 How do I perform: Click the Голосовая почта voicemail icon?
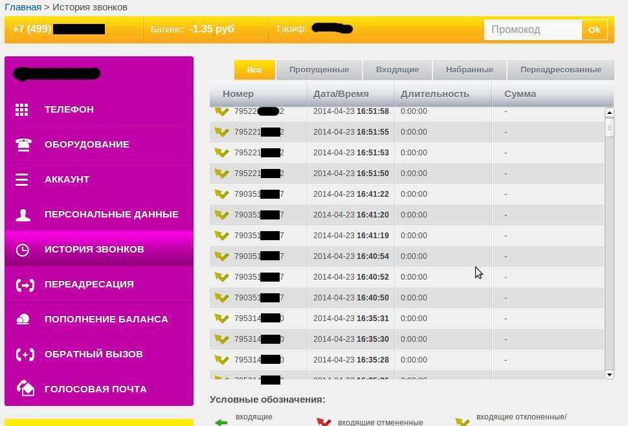(25, 388)
